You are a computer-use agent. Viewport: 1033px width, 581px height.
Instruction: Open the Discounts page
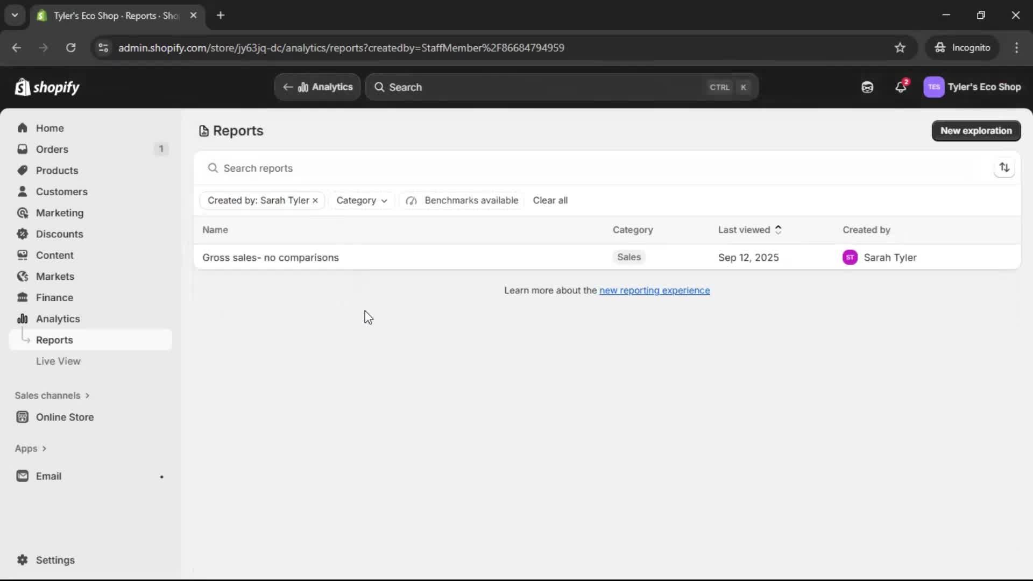[59, 234]
